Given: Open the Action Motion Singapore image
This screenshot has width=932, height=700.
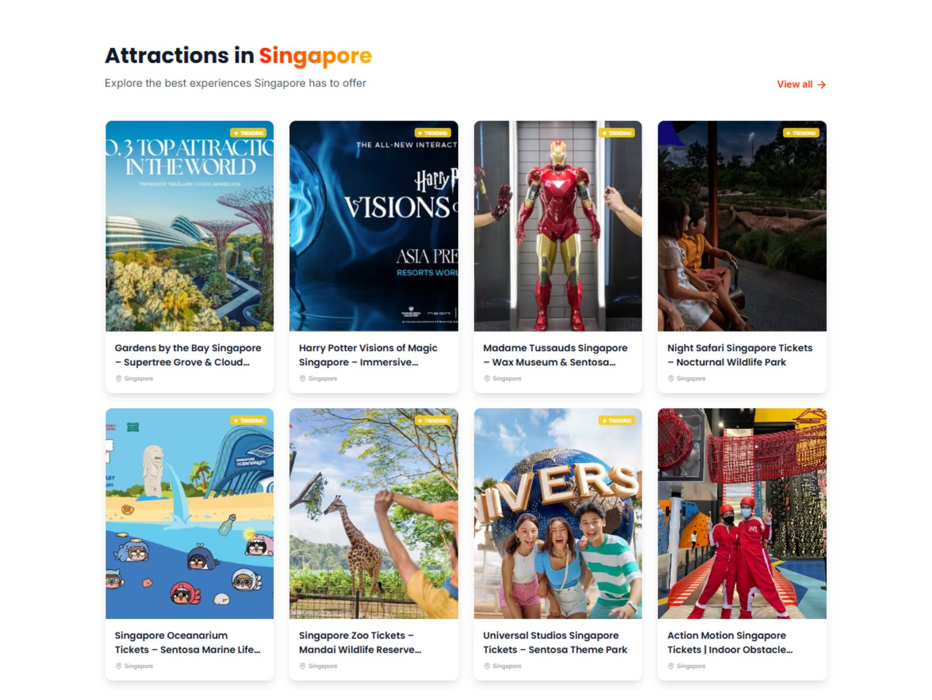Looking at the screenshot, I should coord(742,514).
